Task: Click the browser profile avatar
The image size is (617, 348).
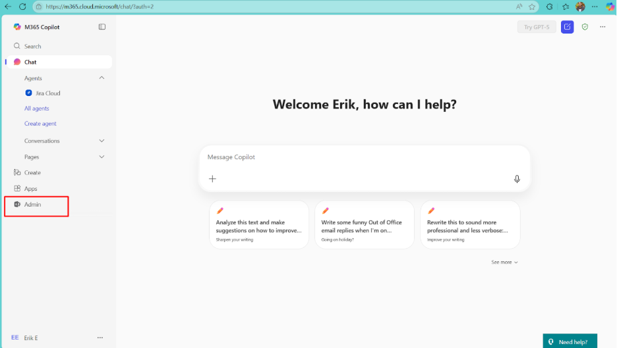Action: pyautogui.click(x=580, y=7)
